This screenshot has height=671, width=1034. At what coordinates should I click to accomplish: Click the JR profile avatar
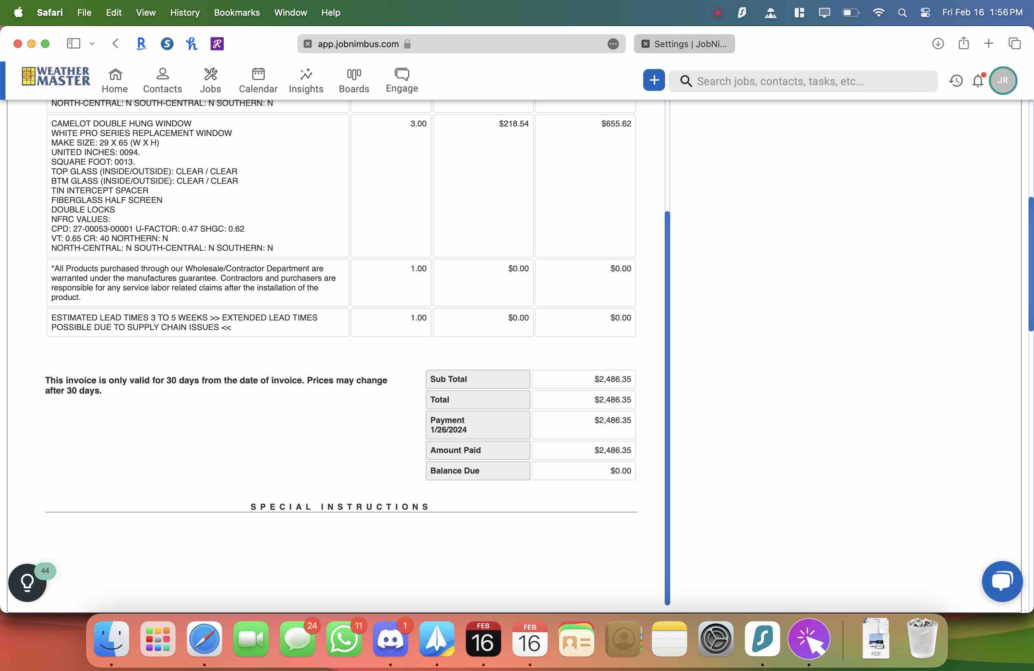click(x=1003, y=81)
